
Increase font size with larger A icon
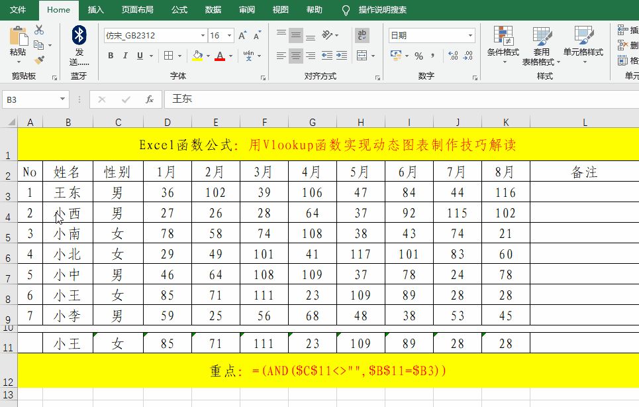tap(242, 36)
